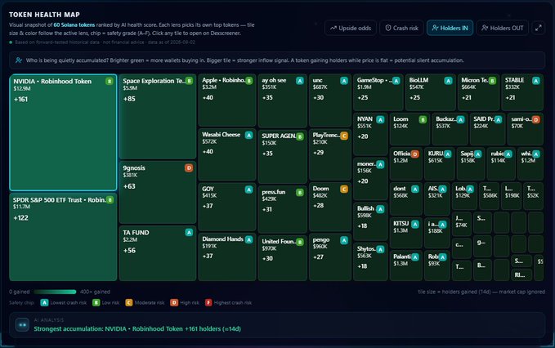Click the B safety chip on NVIDIA tile
The height and width of the screenshot is (348, 555).
[109, 82]
